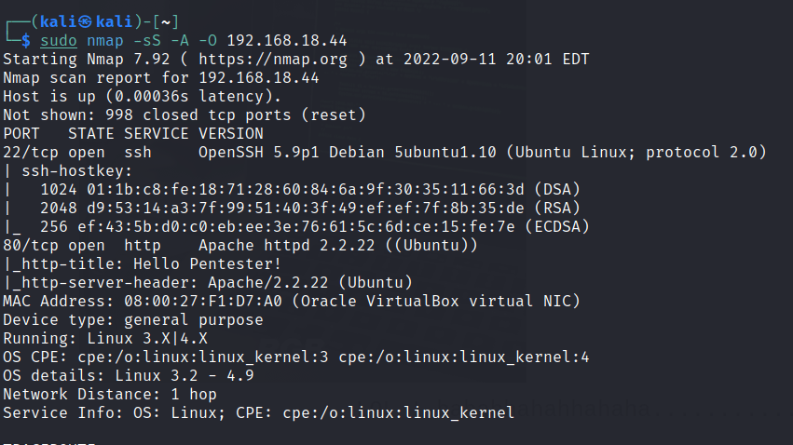Select the DSA hostkey fingerprint
This screenshot has width=793, height=445.
[281, 189]
